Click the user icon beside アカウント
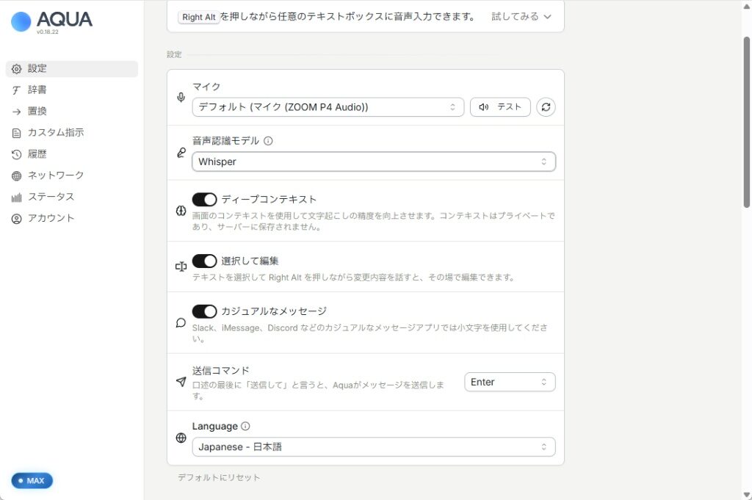Image resolution: width=752 pixels, height=500 pixels. coord(16,219)
